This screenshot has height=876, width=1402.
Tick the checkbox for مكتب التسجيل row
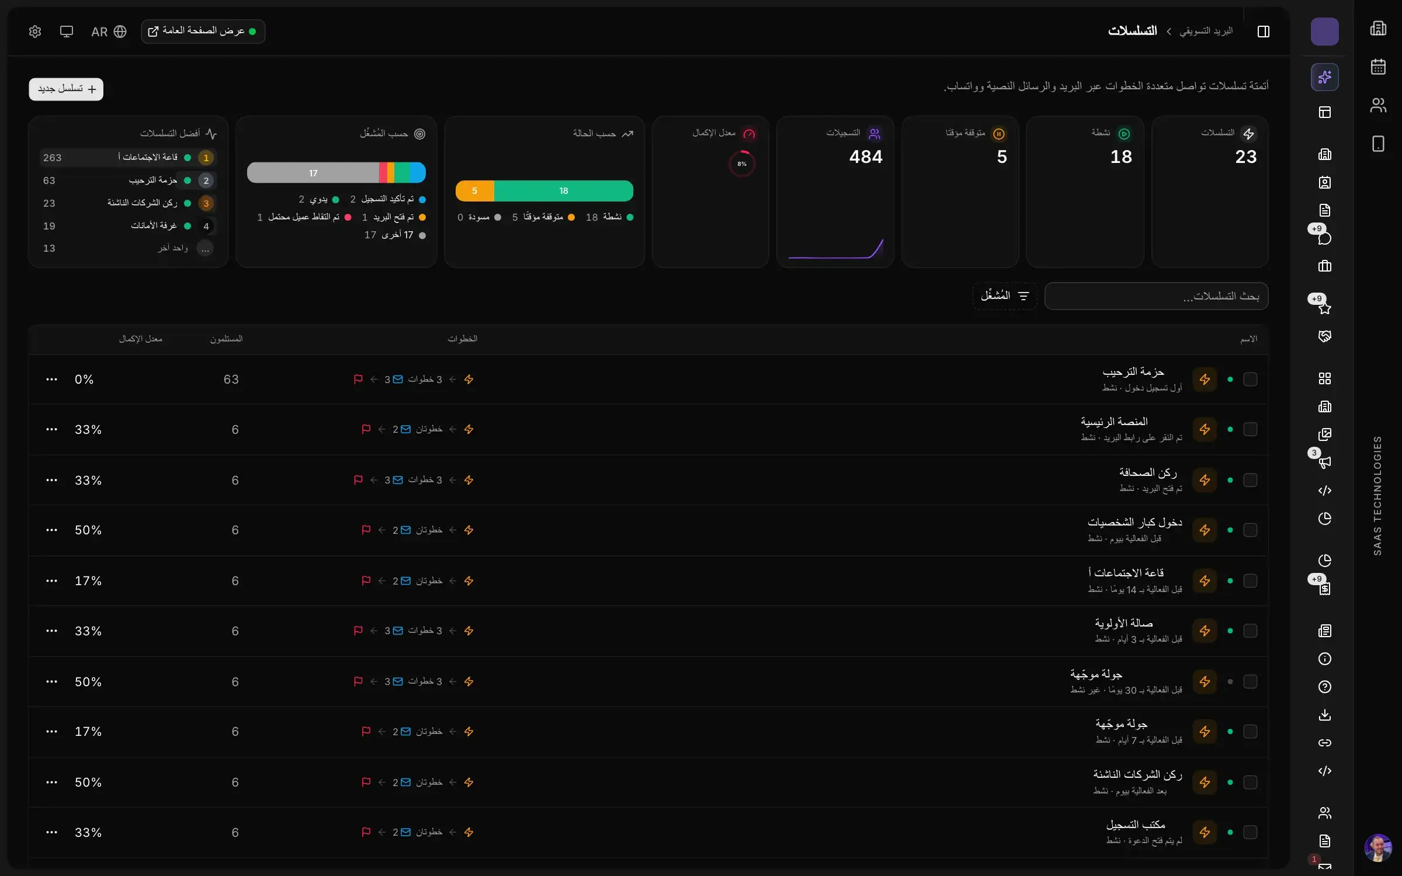tap(1250, 832)
